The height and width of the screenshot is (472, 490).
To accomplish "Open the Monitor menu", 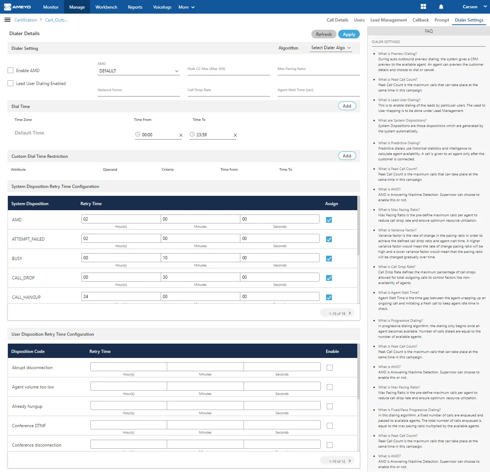I will pos(51,7).
